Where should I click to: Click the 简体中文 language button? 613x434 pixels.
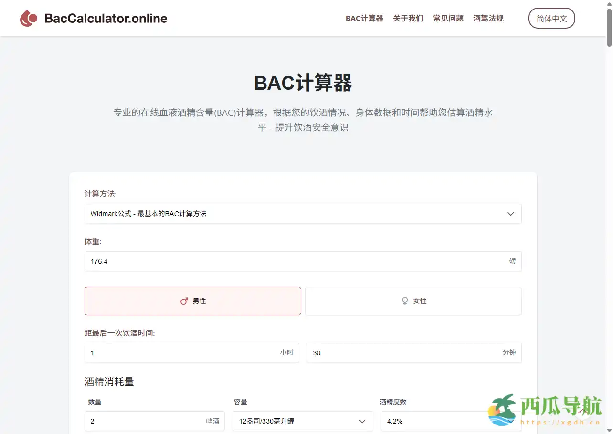[x=552, y=18]
